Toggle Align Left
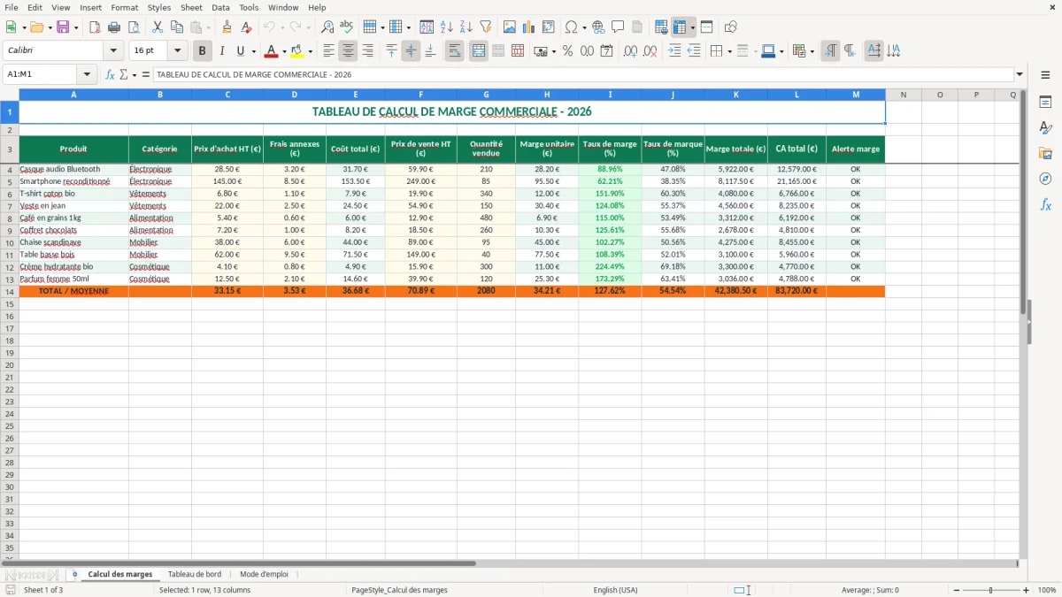Screen dimensions: 1062x597 [x=328, y=51]
